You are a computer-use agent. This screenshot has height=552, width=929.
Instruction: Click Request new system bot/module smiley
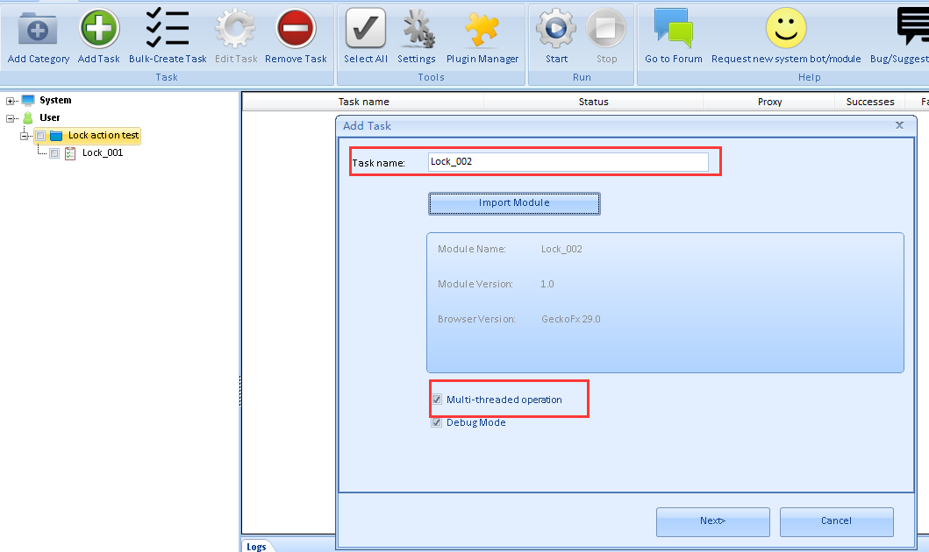click(786, 30)
